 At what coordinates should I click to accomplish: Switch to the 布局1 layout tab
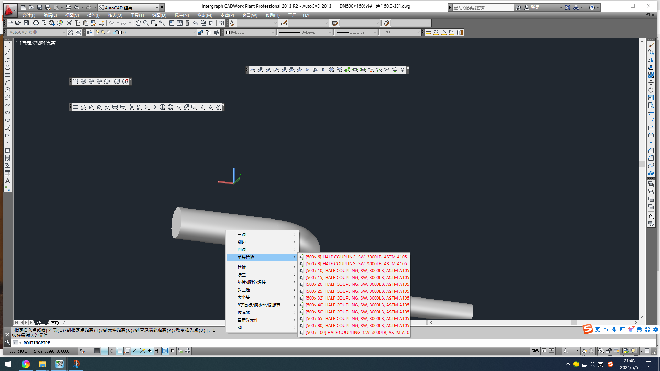[x=56, y=323]
